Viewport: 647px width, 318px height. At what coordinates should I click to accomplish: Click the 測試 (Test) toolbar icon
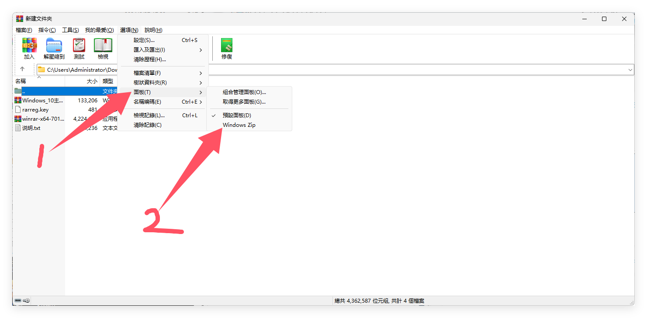(x=79, y=45)
